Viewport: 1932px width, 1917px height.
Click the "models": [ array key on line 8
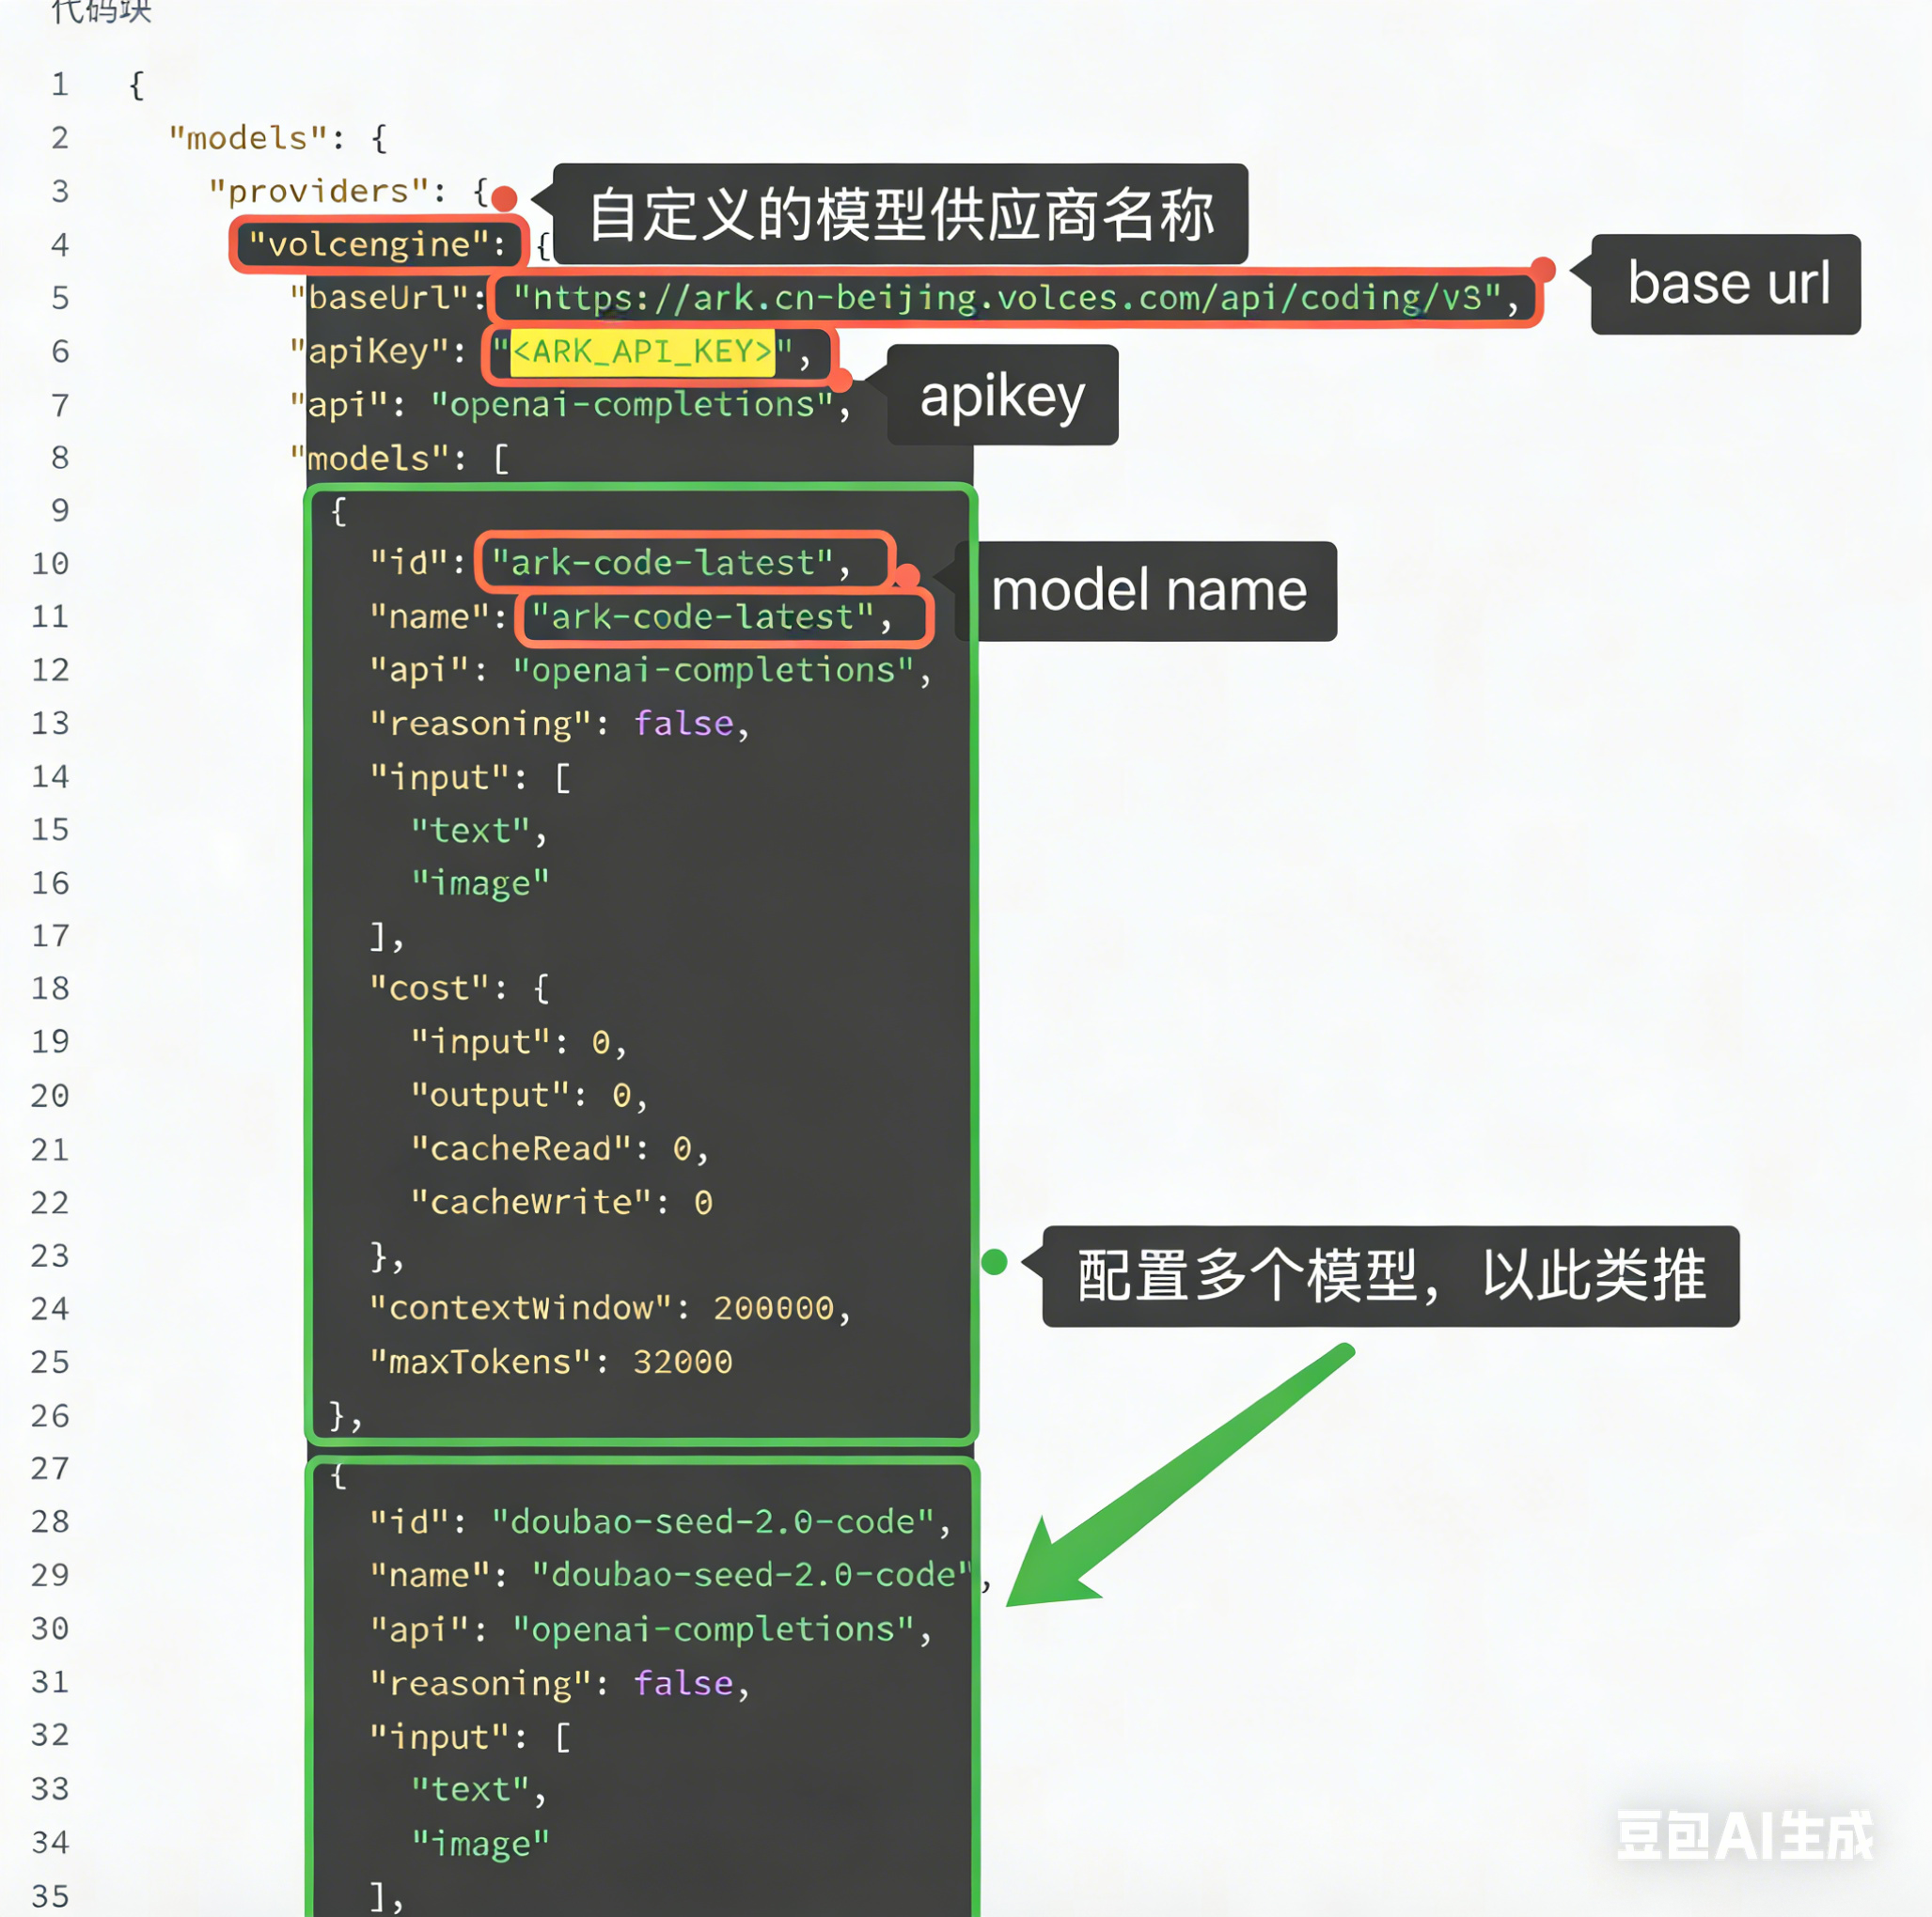click(399, 458)
